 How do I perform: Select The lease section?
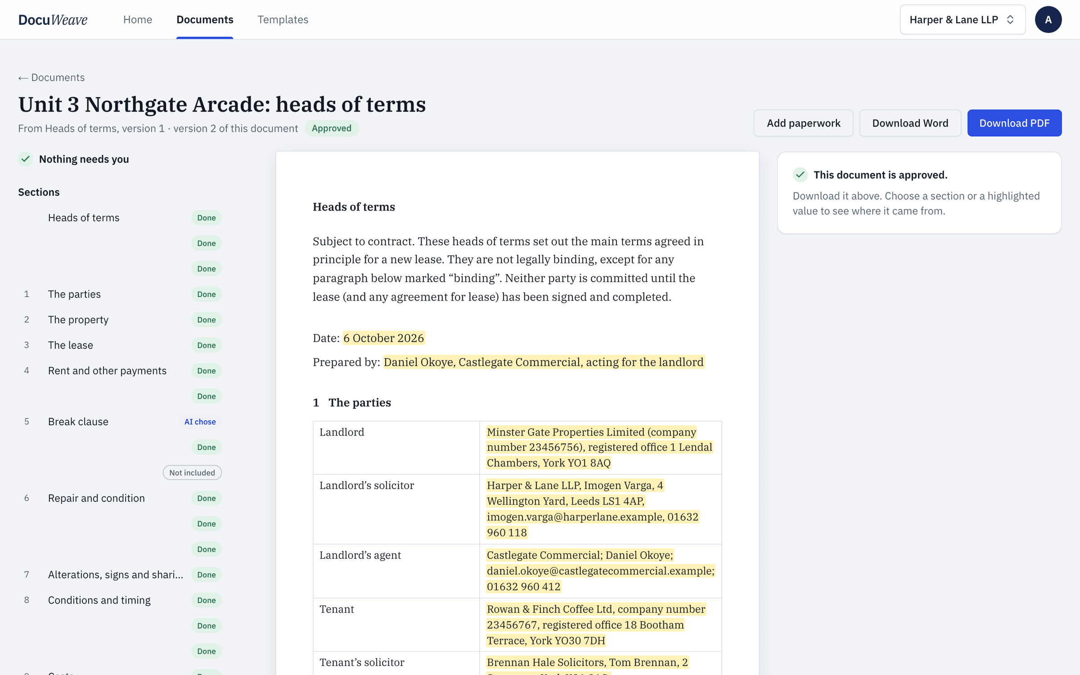pyautogui.click(x=120, y=345)
